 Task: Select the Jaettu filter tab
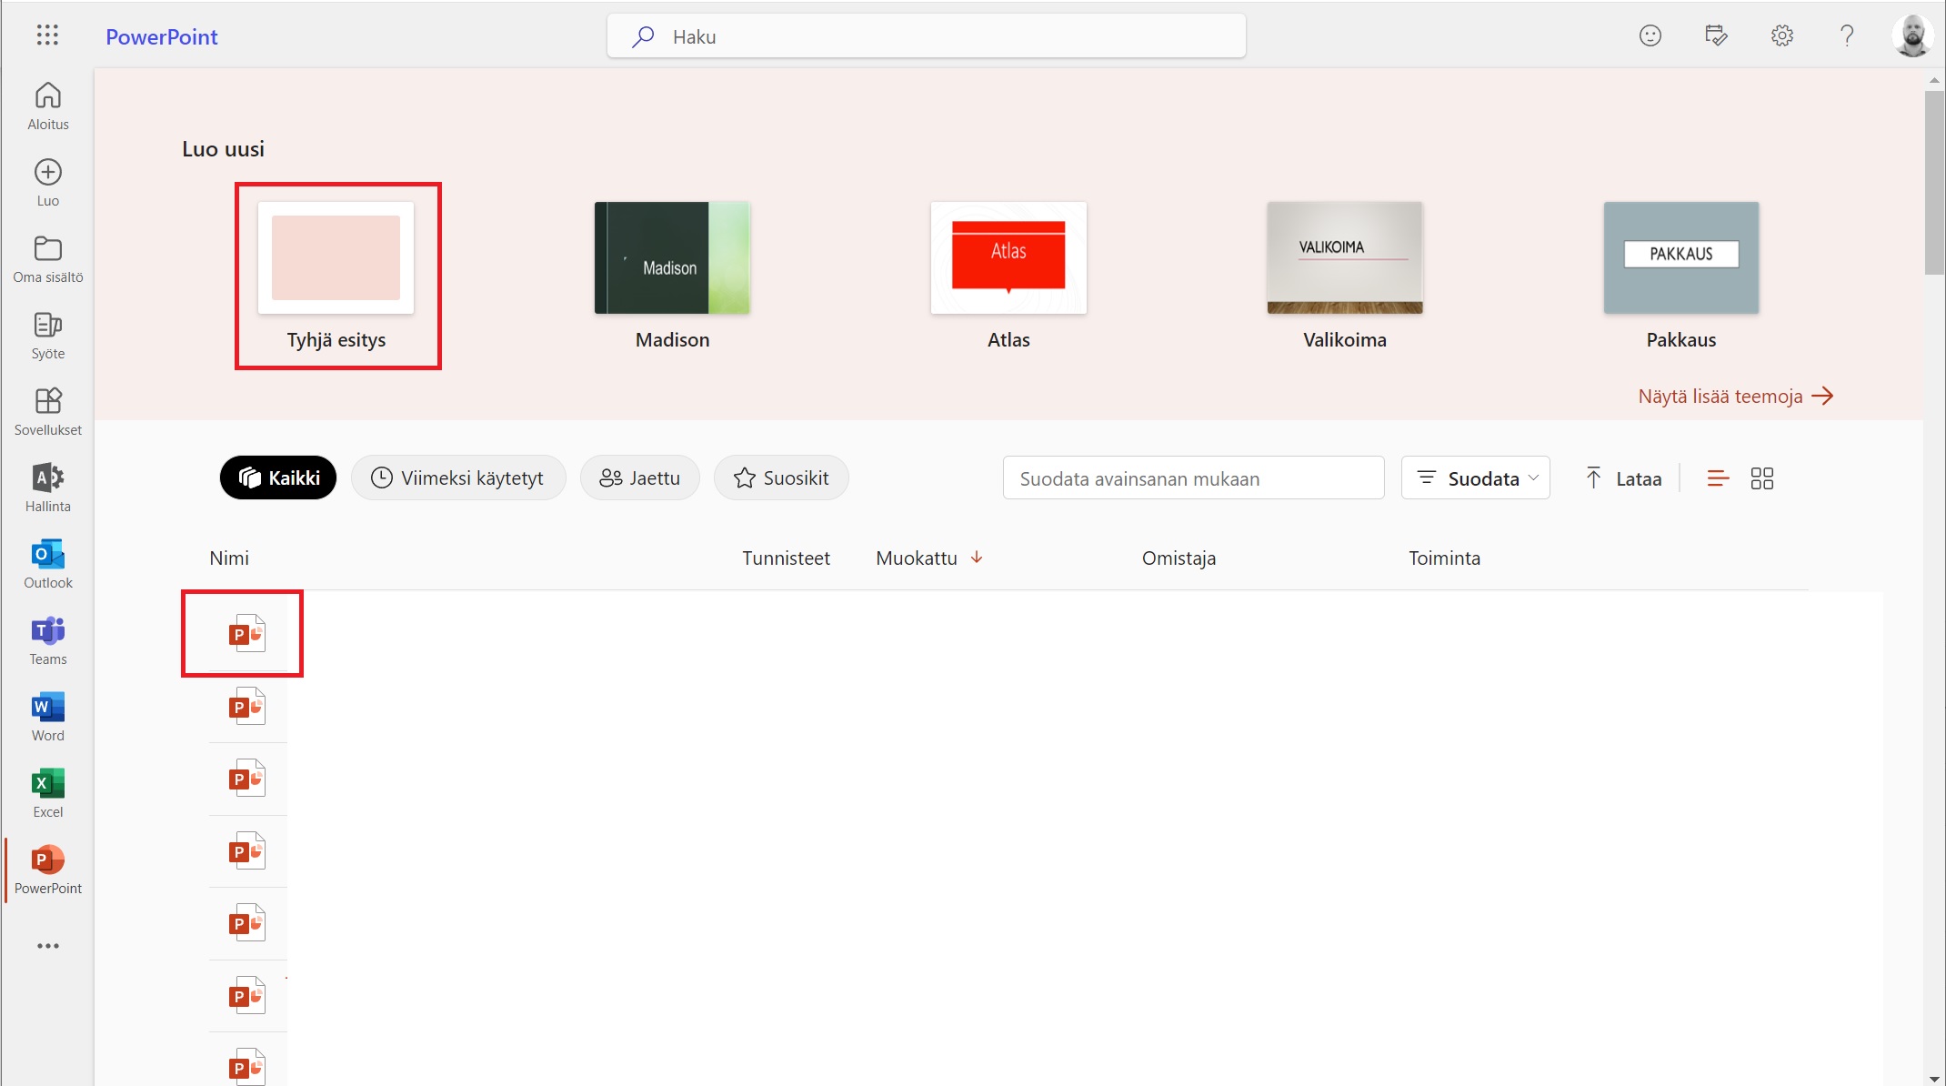(640, 478)
